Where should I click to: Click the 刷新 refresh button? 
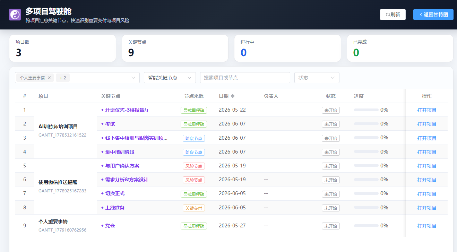point(393,15)
